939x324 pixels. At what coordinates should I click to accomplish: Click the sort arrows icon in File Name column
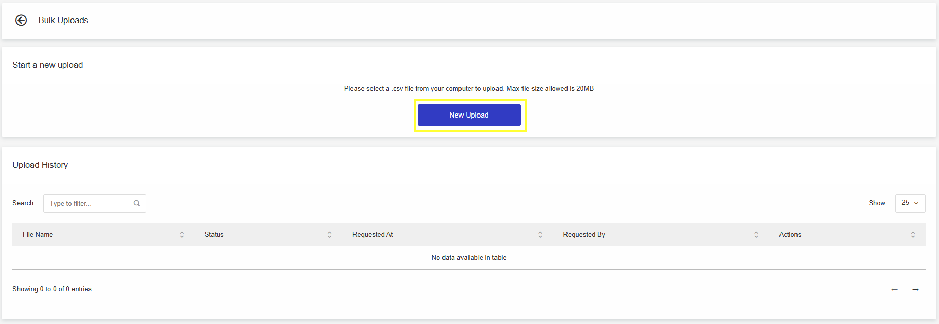pos(182,235)
